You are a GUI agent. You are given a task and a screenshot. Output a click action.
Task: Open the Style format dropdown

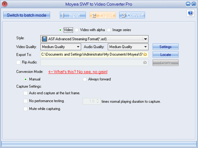[145, 39]
